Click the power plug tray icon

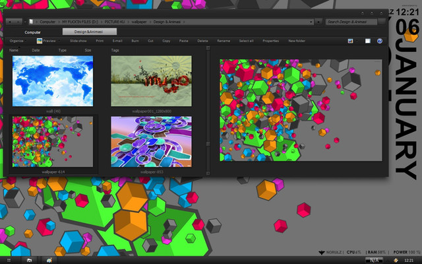point(396,260)
